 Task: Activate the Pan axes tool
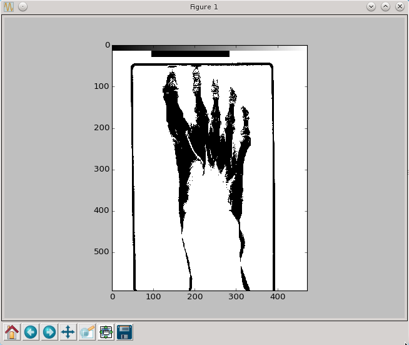(x=68, y=332)
